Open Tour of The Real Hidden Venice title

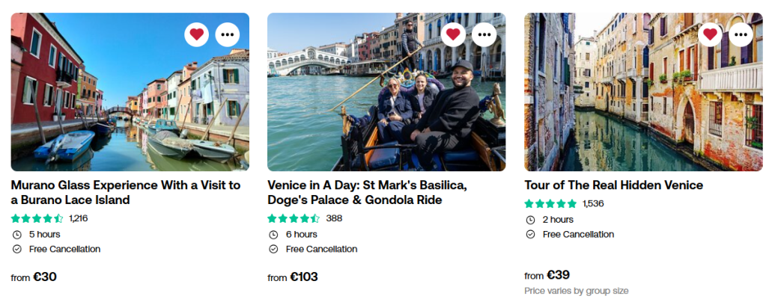614,185
